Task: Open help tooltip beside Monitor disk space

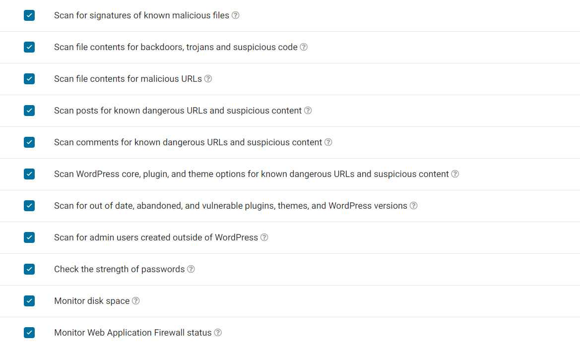Action: point(135,300)
